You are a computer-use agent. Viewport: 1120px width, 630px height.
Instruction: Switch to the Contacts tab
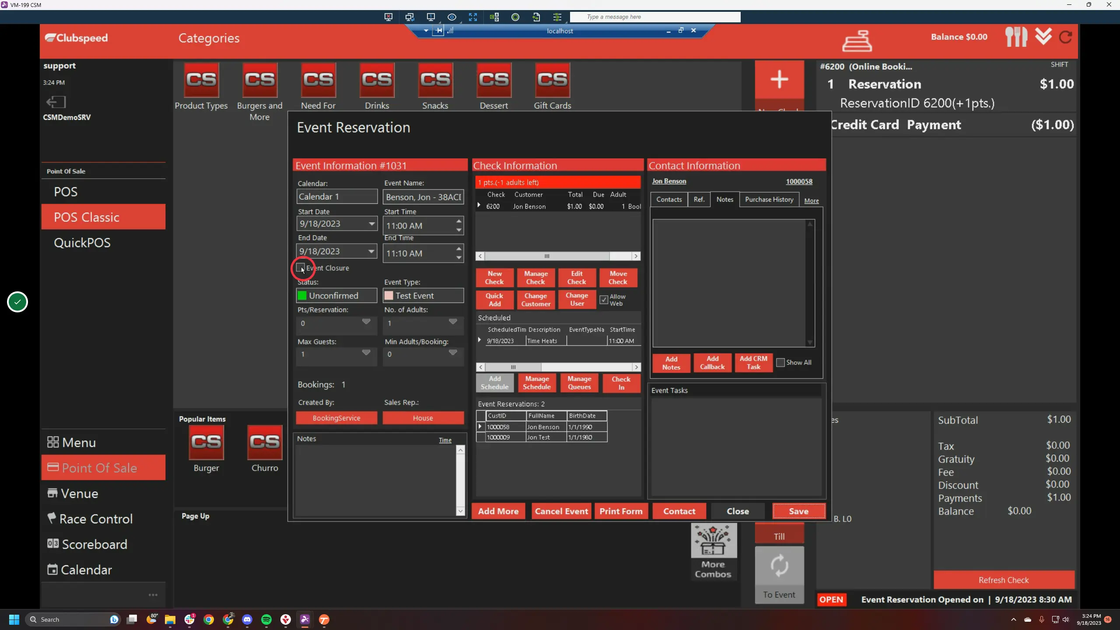(x=669, y=199)
